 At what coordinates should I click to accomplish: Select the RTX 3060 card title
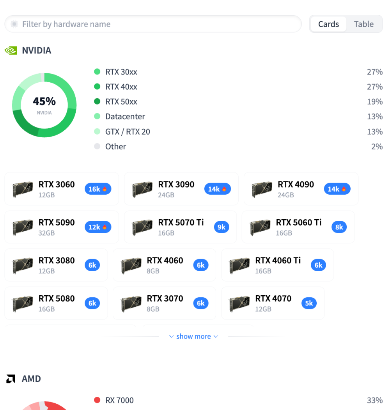(x=57, y=185)
